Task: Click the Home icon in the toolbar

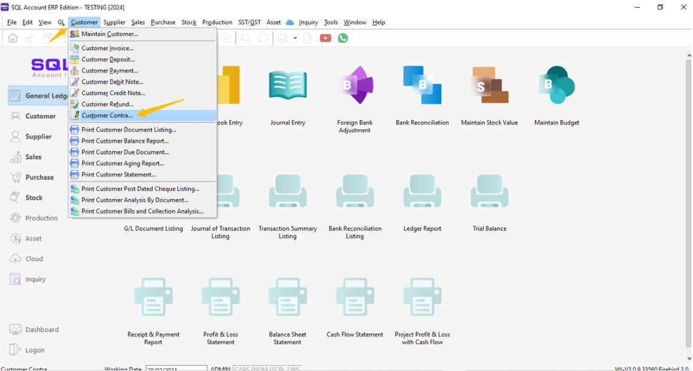Action: coord(13,38)
